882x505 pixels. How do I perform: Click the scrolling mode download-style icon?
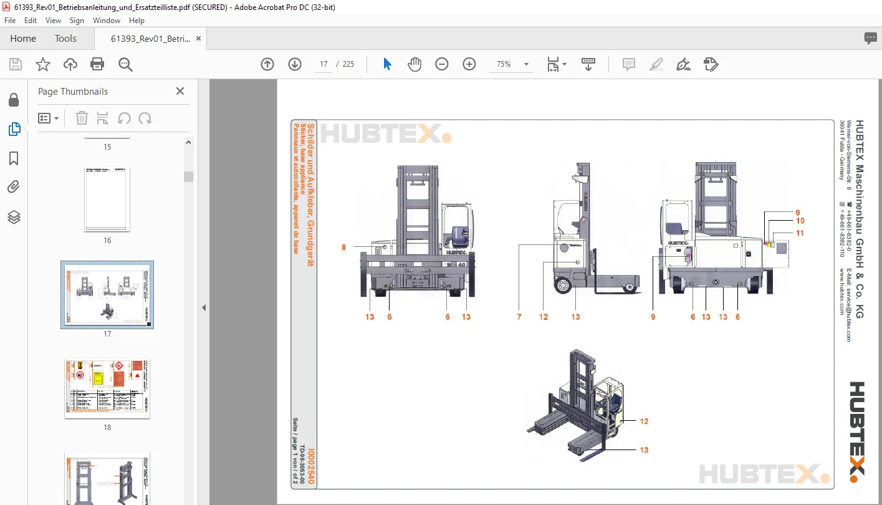tap(588, 64)
